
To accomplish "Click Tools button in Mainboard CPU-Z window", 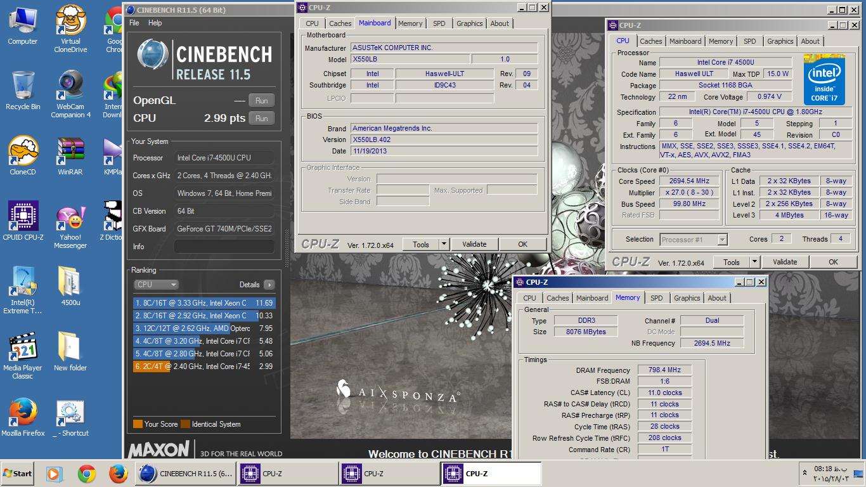I will (421, 244).
